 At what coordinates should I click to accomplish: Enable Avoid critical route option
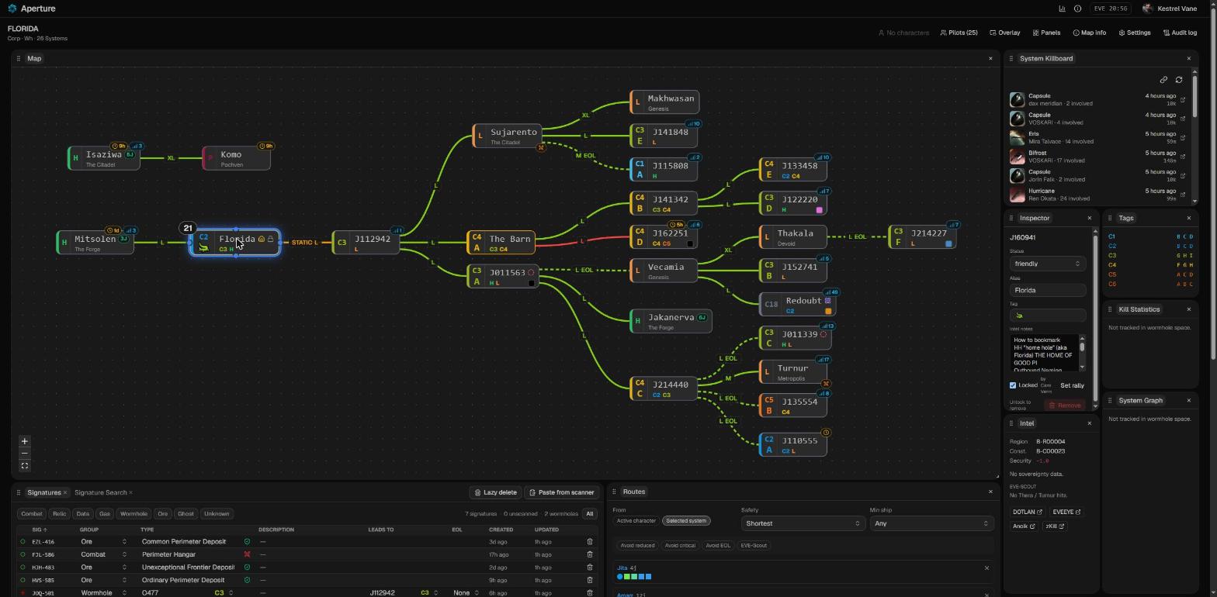tap(680, 546)
